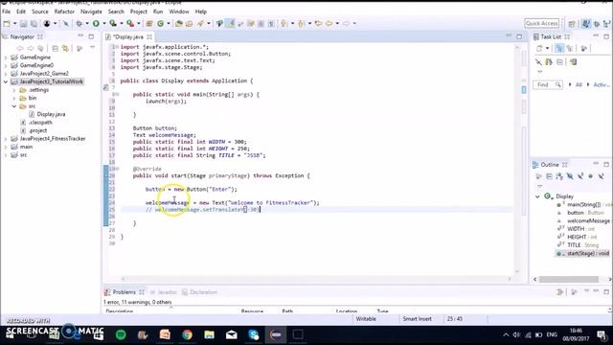The height and width of the screenshot is (345, 613).
Task: Expand the .settings folder arrow
Action: pyautogui.click(x=14, y=90)
